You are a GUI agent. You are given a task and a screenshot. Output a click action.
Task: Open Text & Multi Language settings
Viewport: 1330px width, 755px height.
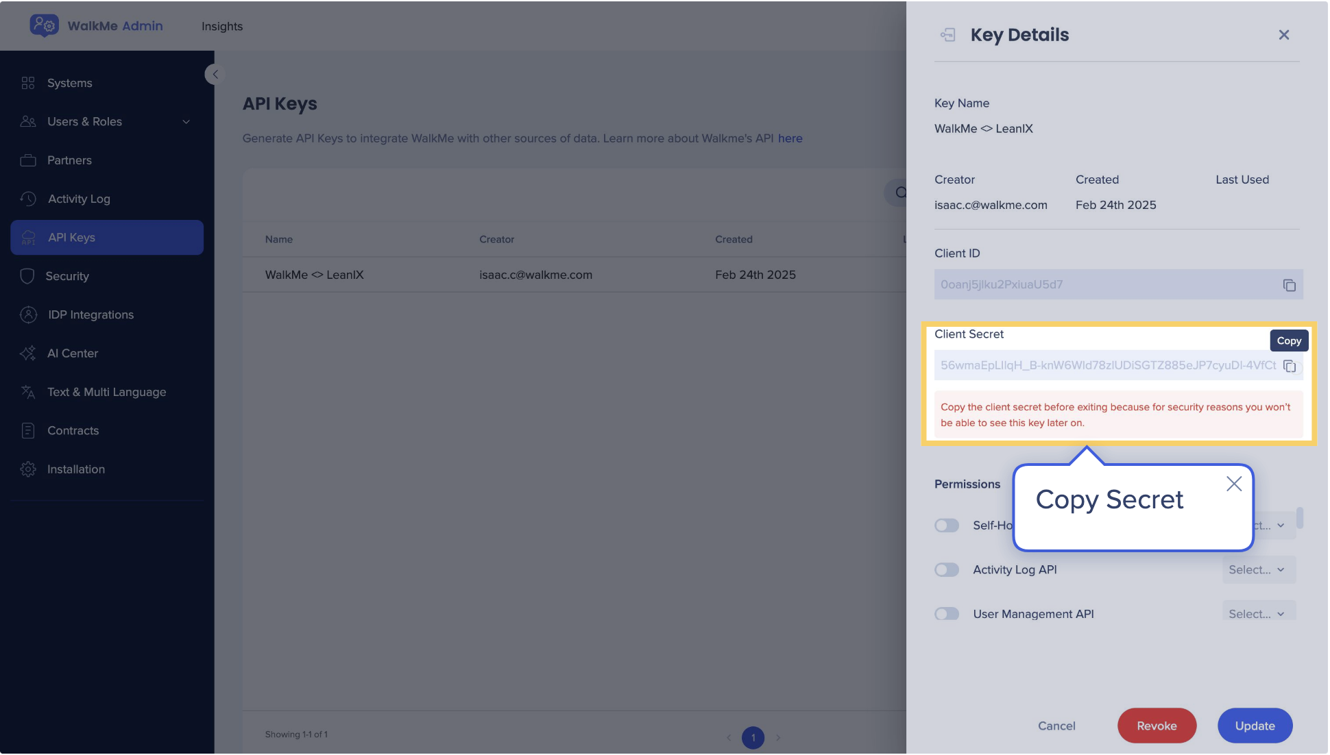point(106,392)
